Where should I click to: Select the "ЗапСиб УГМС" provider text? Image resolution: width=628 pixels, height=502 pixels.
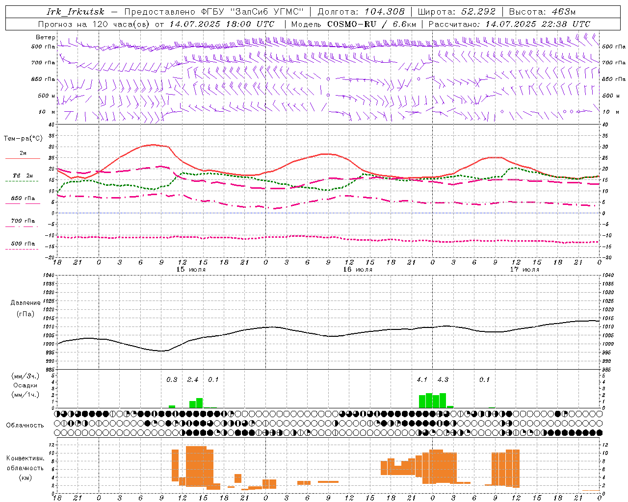click(x=267, y=12)
